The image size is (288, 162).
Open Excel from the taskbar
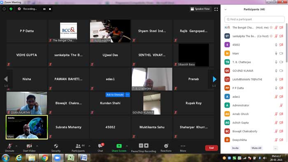click(71, 158)
